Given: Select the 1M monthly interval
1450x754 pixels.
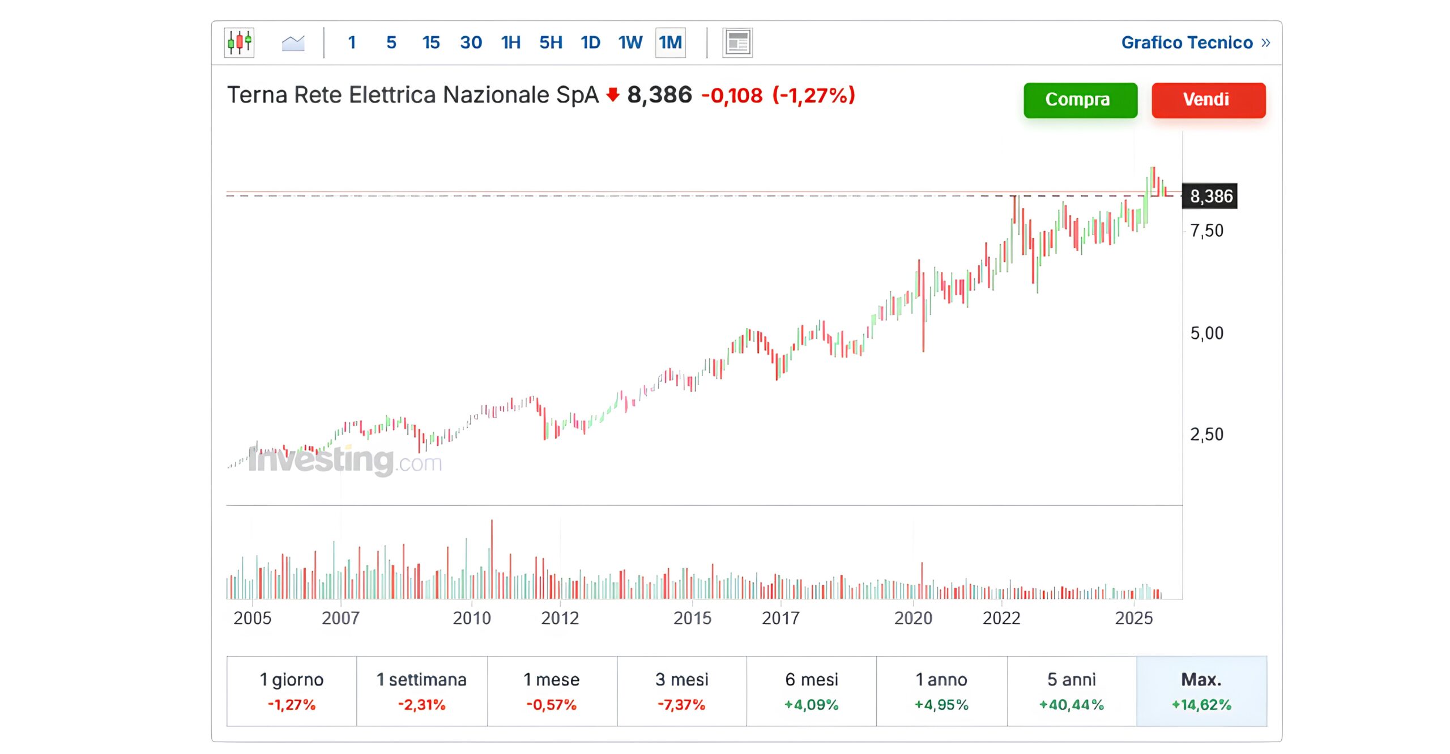Looking at the screenshot, I should (x=670, y=42).
